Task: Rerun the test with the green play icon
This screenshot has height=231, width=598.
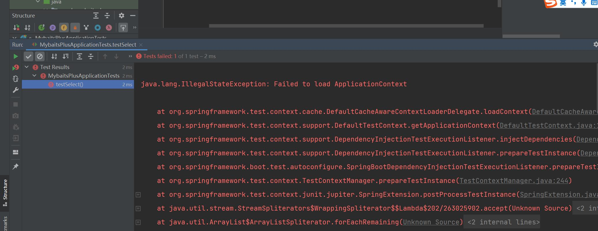Action: 16,56
